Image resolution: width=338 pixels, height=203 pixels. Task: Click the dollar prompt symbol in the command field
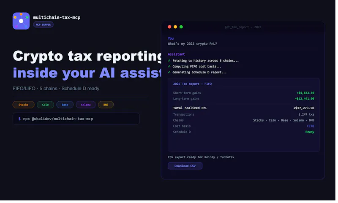pyautogui.click(x=19, y=119)
